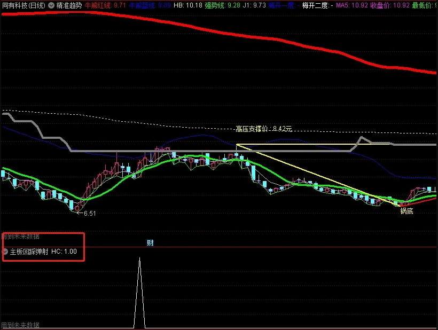
Task: Click the 收盘价 10.92 value
Action: (x=390, y=5)
